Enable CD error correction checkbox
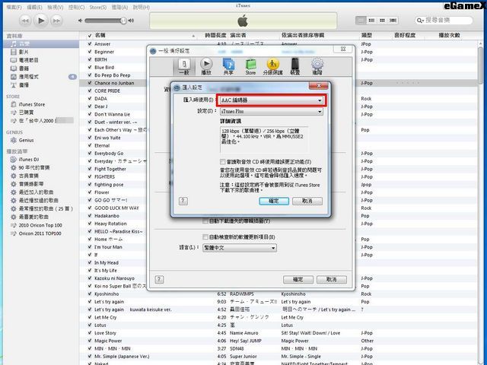The height and width of the screenshot is (365, 487). tap(223, 162)
